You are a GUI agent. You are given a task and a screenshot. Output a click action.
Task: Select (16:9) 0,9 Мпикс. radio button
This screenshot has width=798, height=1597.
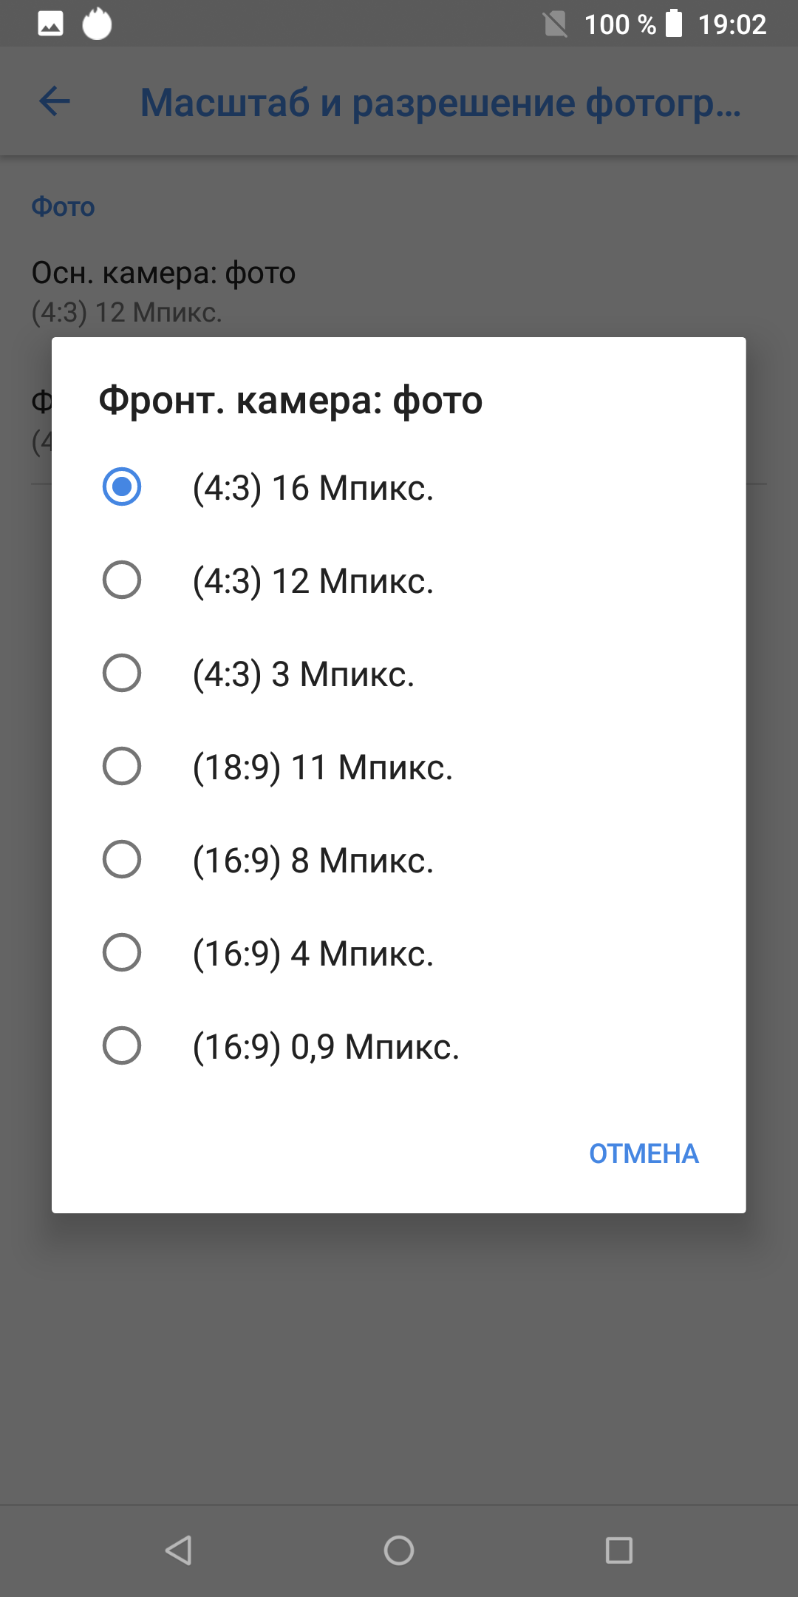pos(122,1046)
